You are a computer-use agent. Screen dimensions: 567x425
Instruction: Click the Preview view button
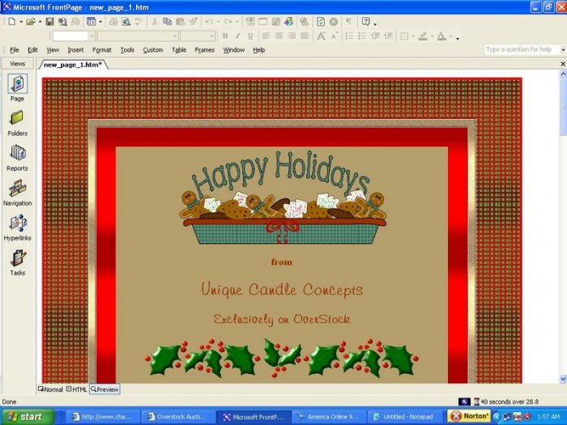click(104, 389)
